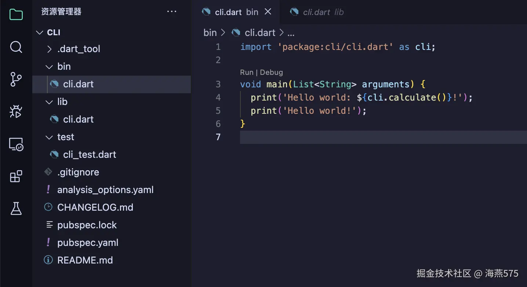Viewport: 527px width, 287px height.
Task: Open the Explorer More Actions ellipsis
Action: (172, 11)
